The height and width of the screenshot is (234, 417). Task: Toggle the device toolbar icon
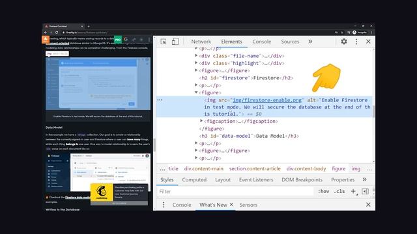tap(175, 42)
